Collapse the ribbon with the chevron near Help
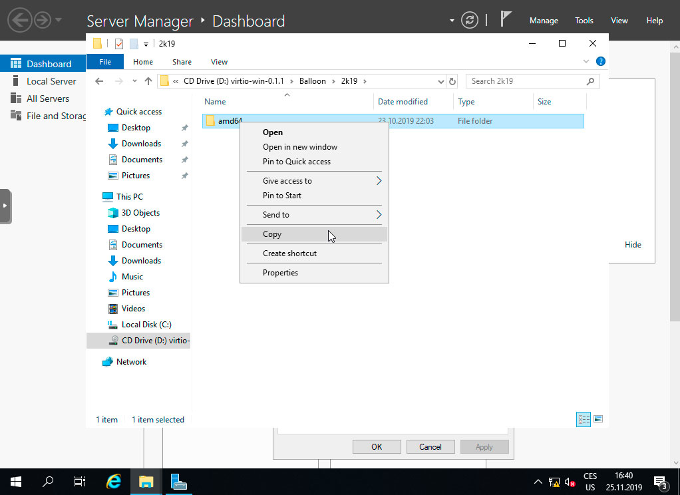The height and width of the screenshot is (495, 680). [586, 61]
